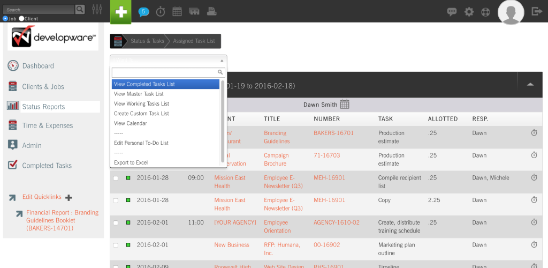Viewport: 548px width, 268px height.
Task: Click the Dashboard gauge icon
Action: coord(13,65)
